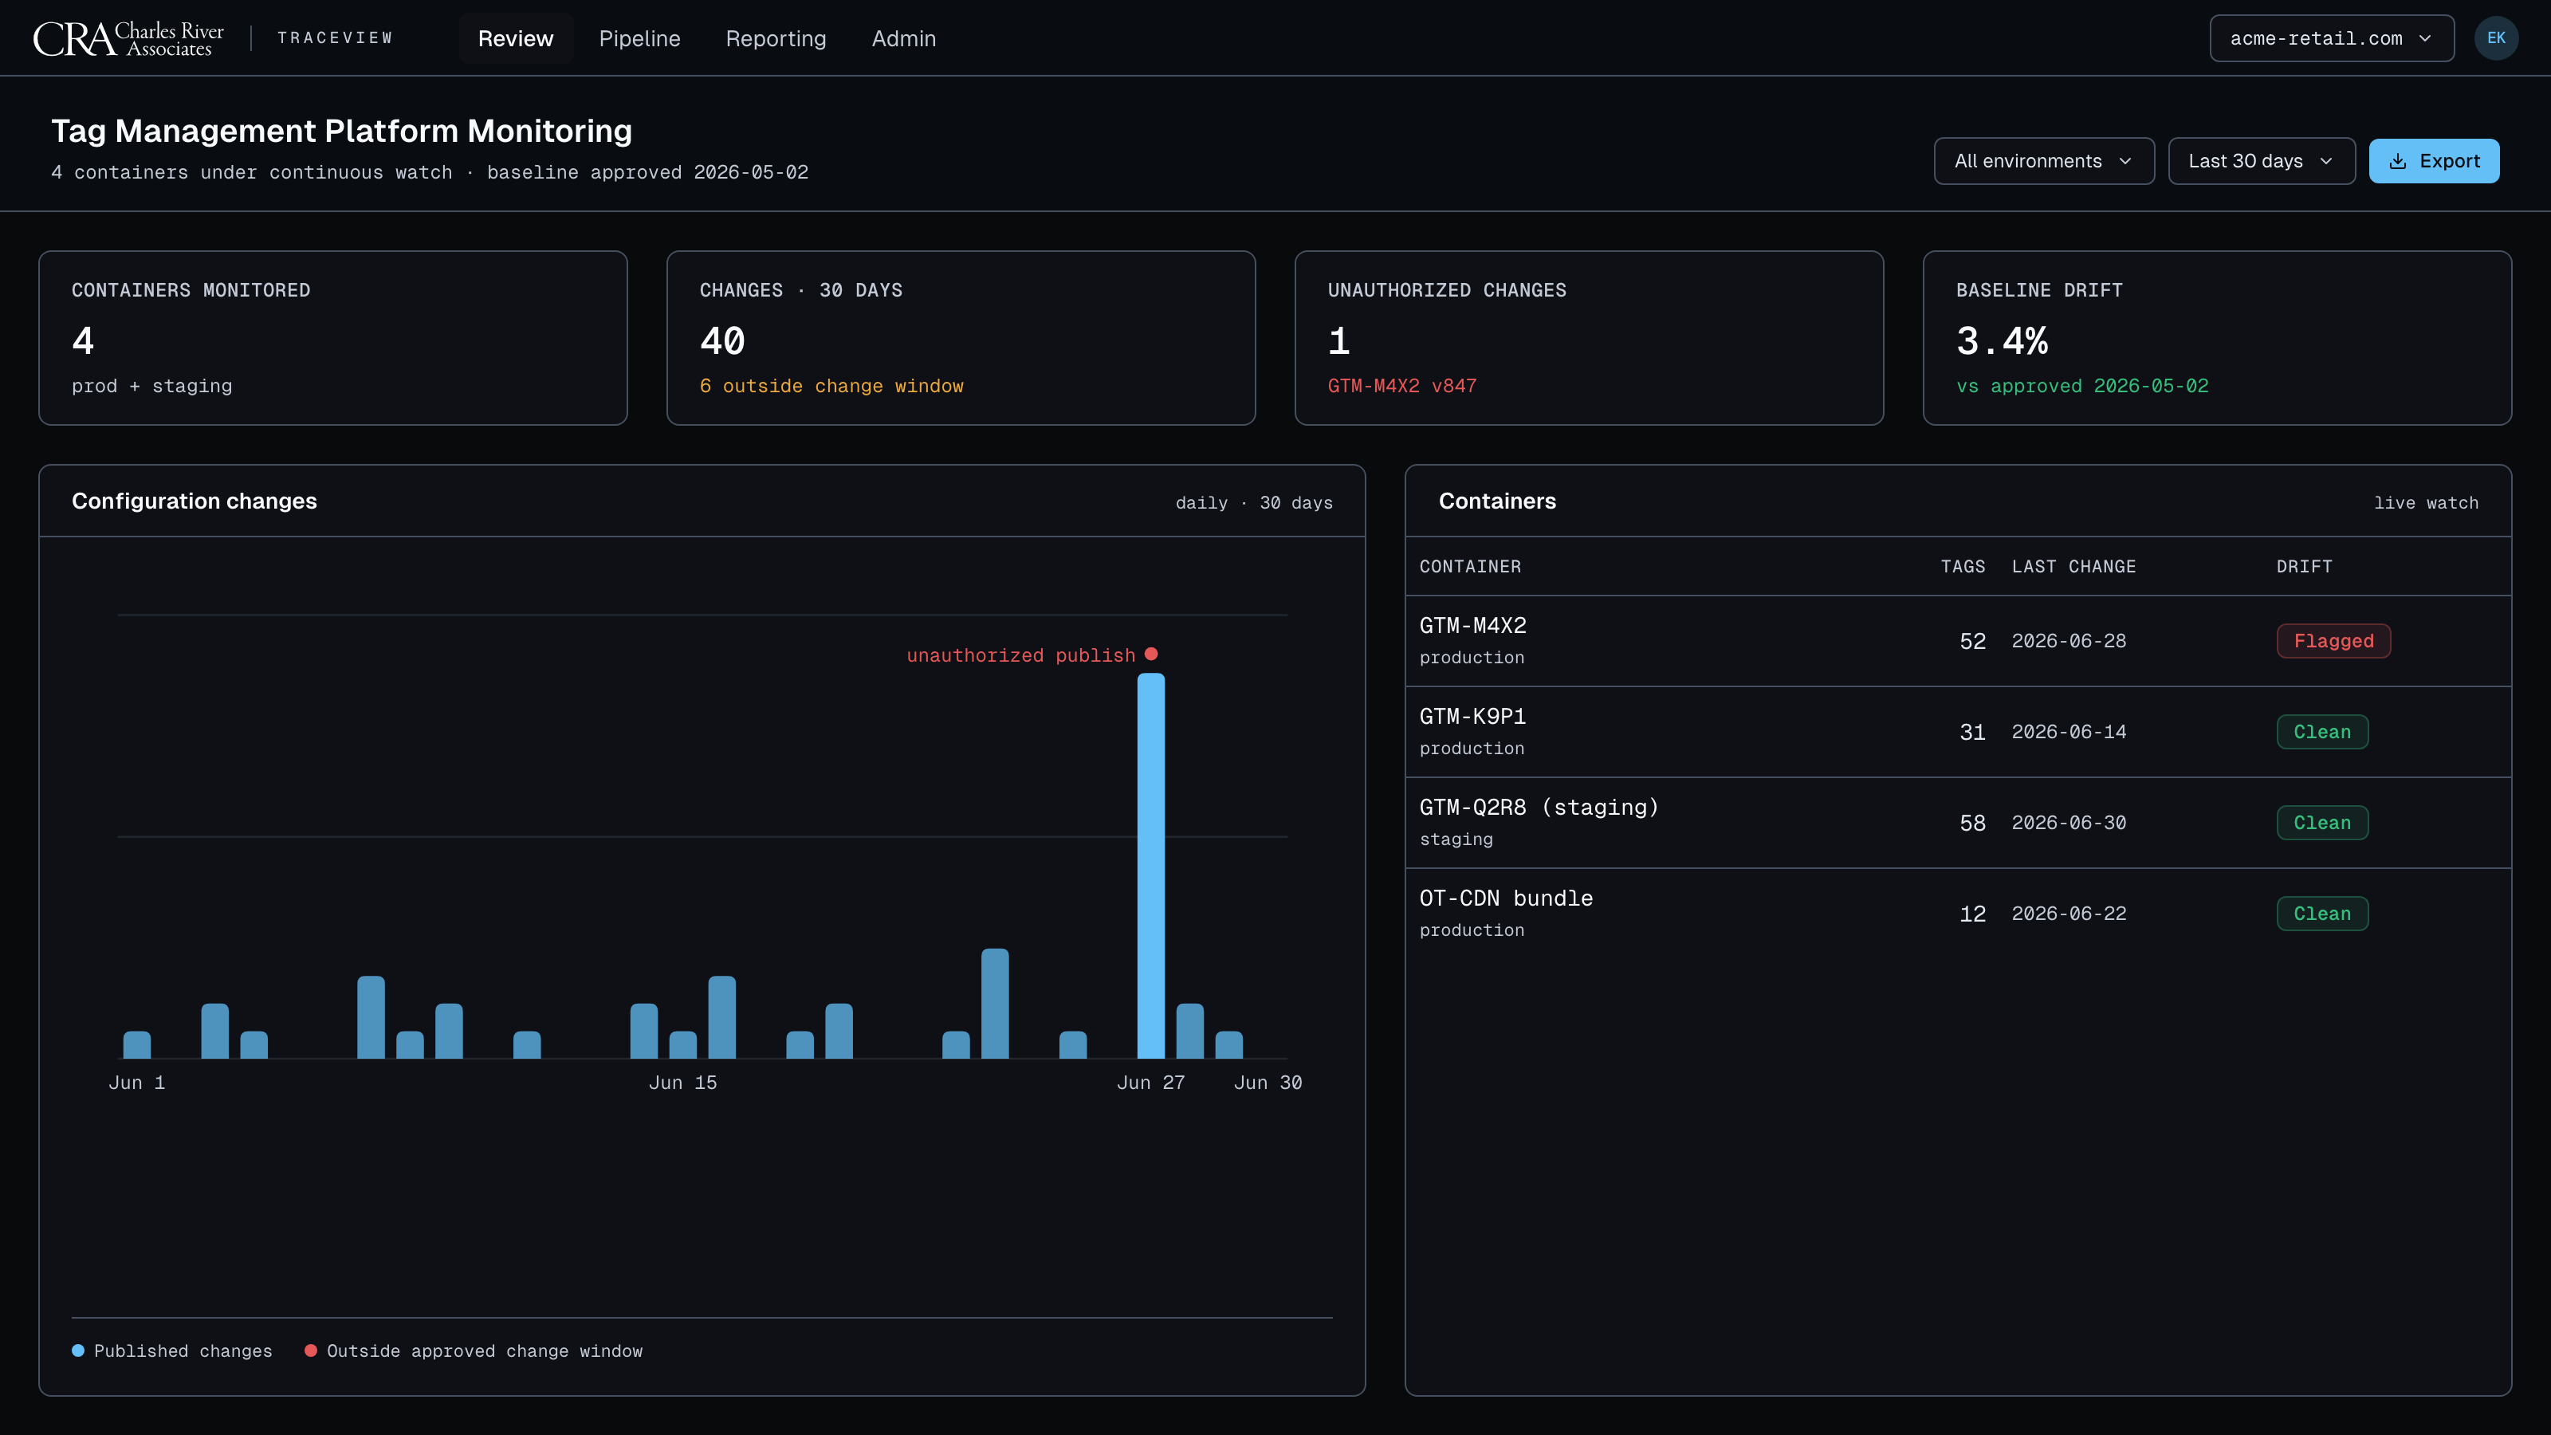Click the DRIFT column header

point(2303,567)
